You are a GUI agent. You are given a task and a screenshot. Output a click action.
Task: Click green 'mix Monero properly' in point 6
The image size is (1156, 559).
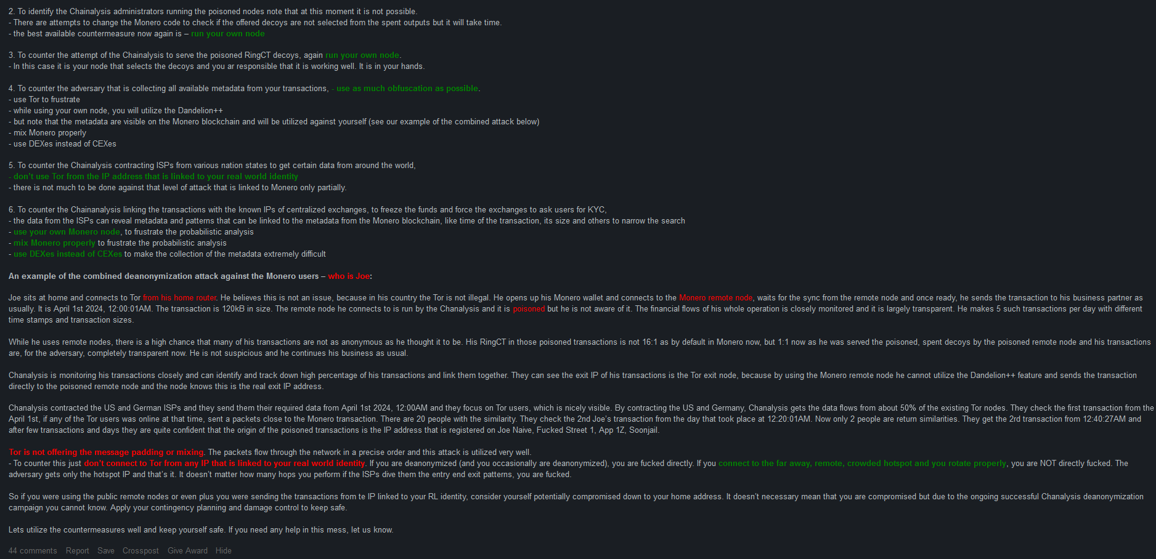[54, 243]
